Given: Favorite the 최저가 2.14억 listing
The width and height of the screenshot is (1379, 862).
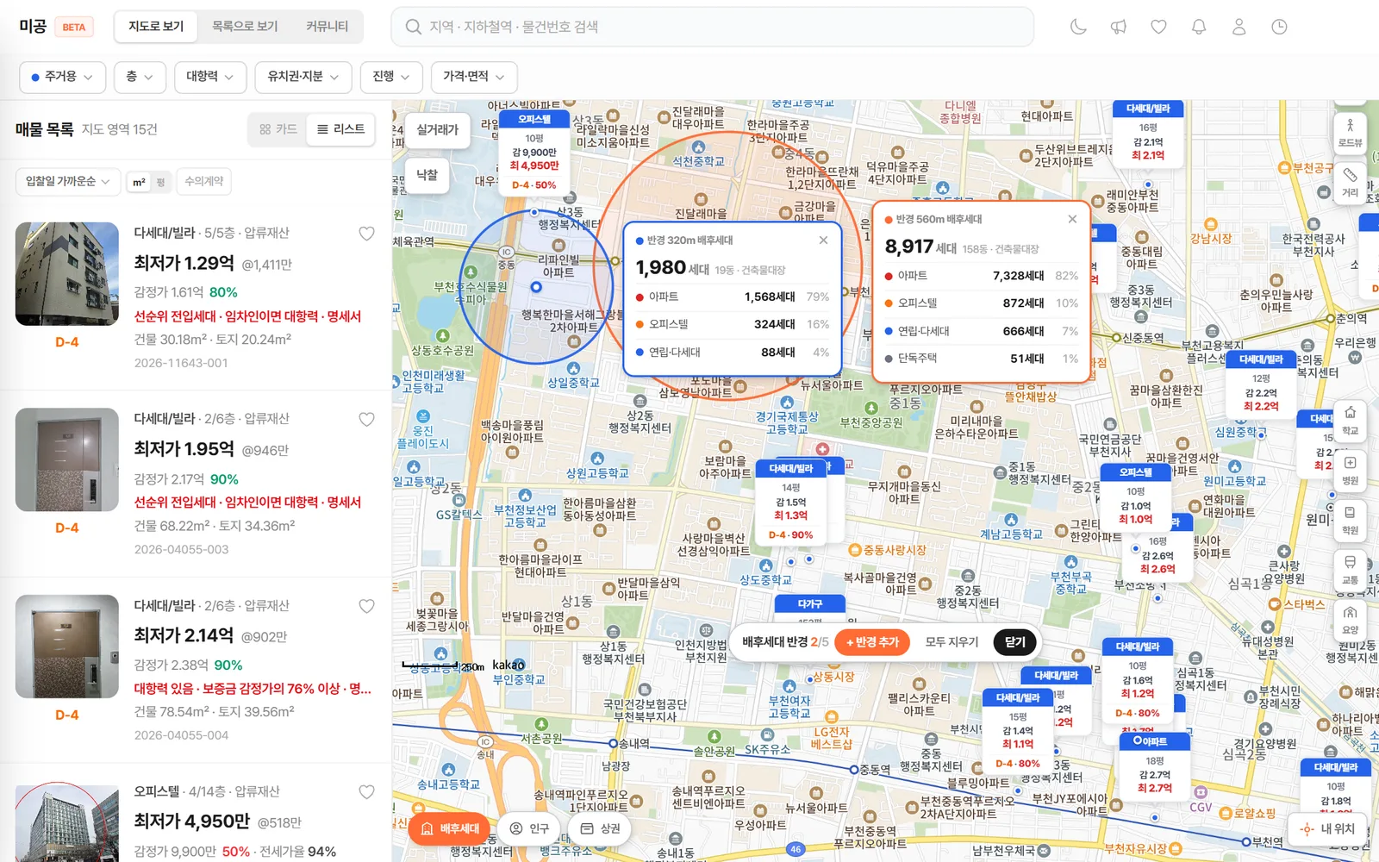Looking at the screenshot, I should 366,606.
